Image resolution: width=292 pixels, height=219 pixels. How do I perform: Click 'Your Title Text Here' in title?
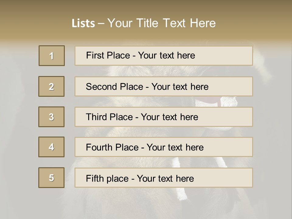162,23
